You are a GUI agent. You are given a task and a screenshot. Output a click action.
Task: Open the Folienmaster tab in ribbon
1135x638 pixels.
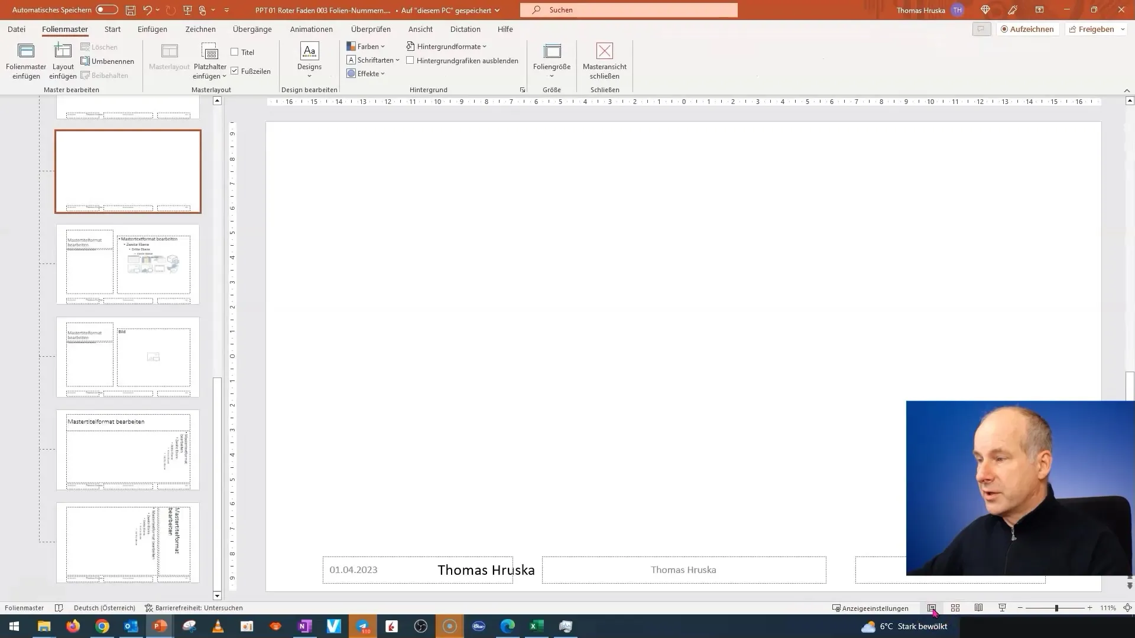(64, 29)
